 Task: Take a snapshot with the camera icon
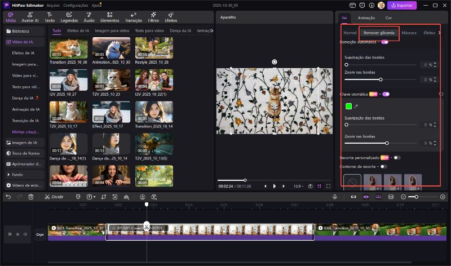tap(311, 187)
